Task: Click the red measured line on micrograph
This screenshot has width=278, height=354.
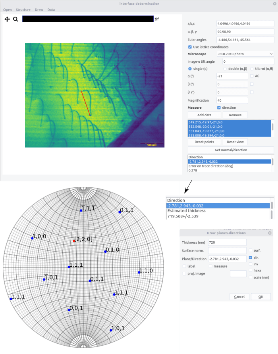Action: coord(86,103)
